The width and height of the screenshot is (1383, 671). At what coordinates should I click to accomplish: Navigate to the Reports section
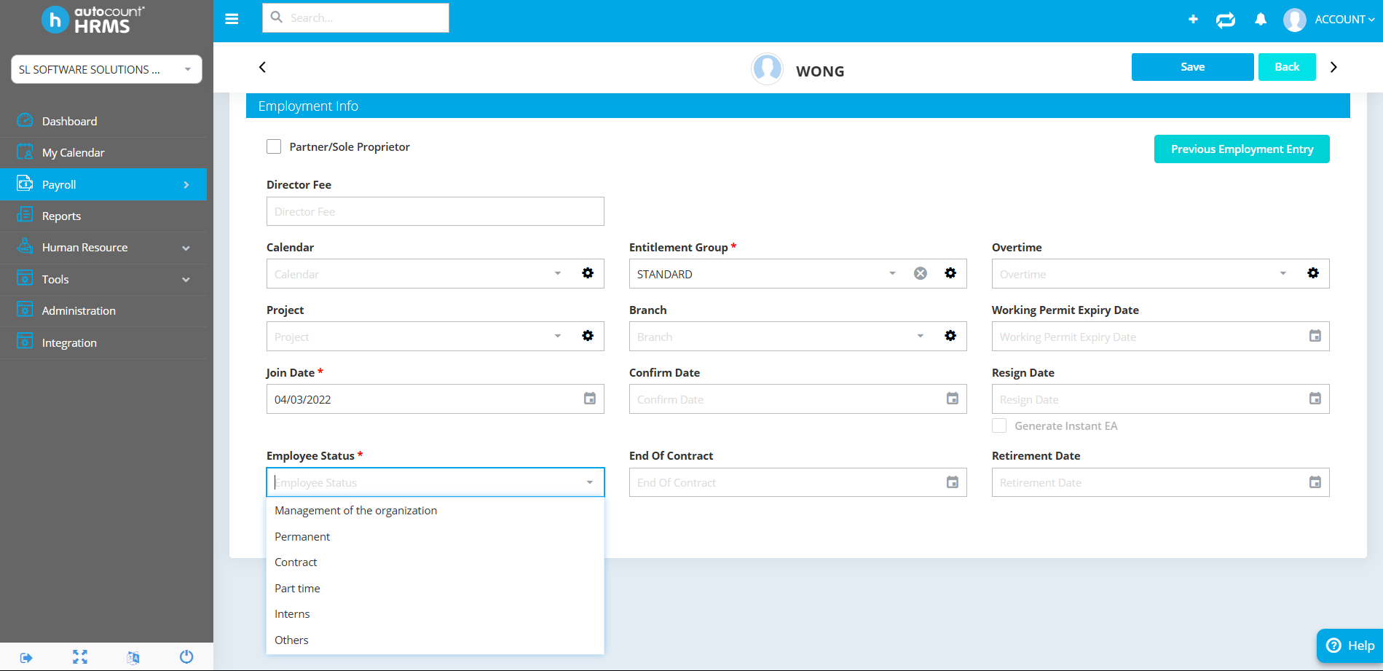coord(62,216)
